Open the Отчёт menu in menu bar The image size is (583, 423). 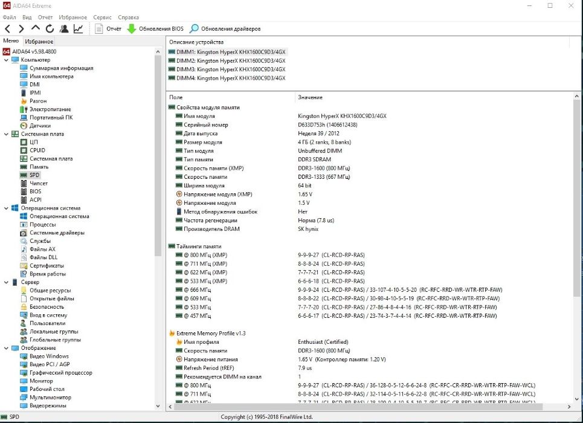click(x=45, y=17)
